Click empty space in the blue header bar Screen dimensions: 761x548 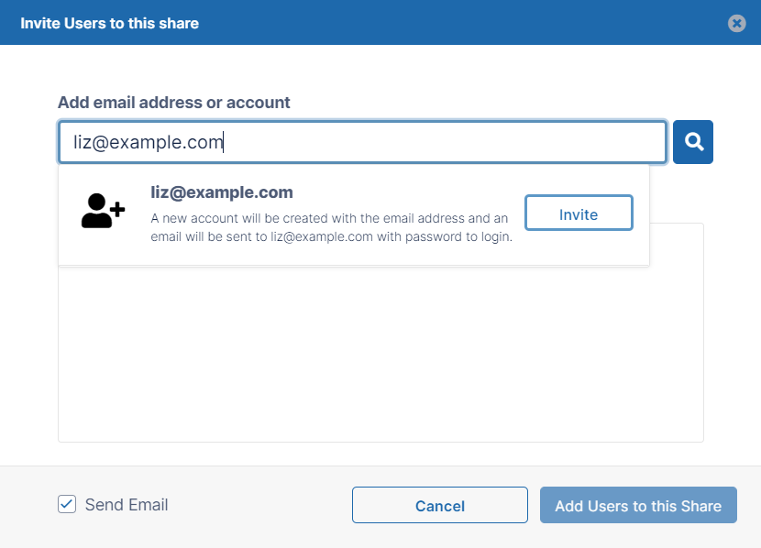click(458, 23)
